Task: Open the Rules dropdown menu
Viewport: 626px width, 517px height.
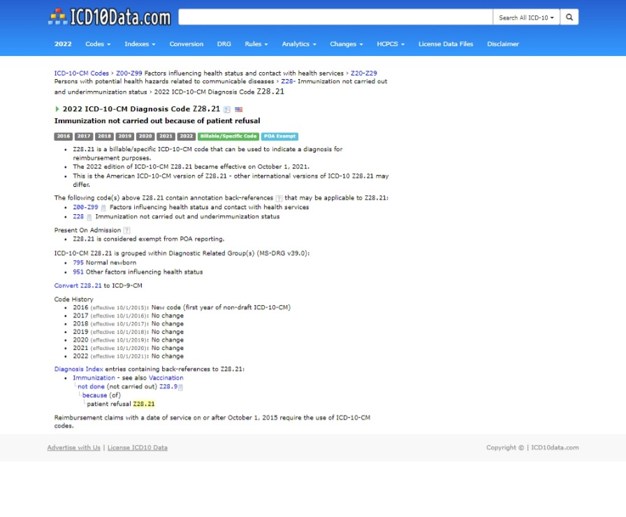Action: (x=256, y=44)
